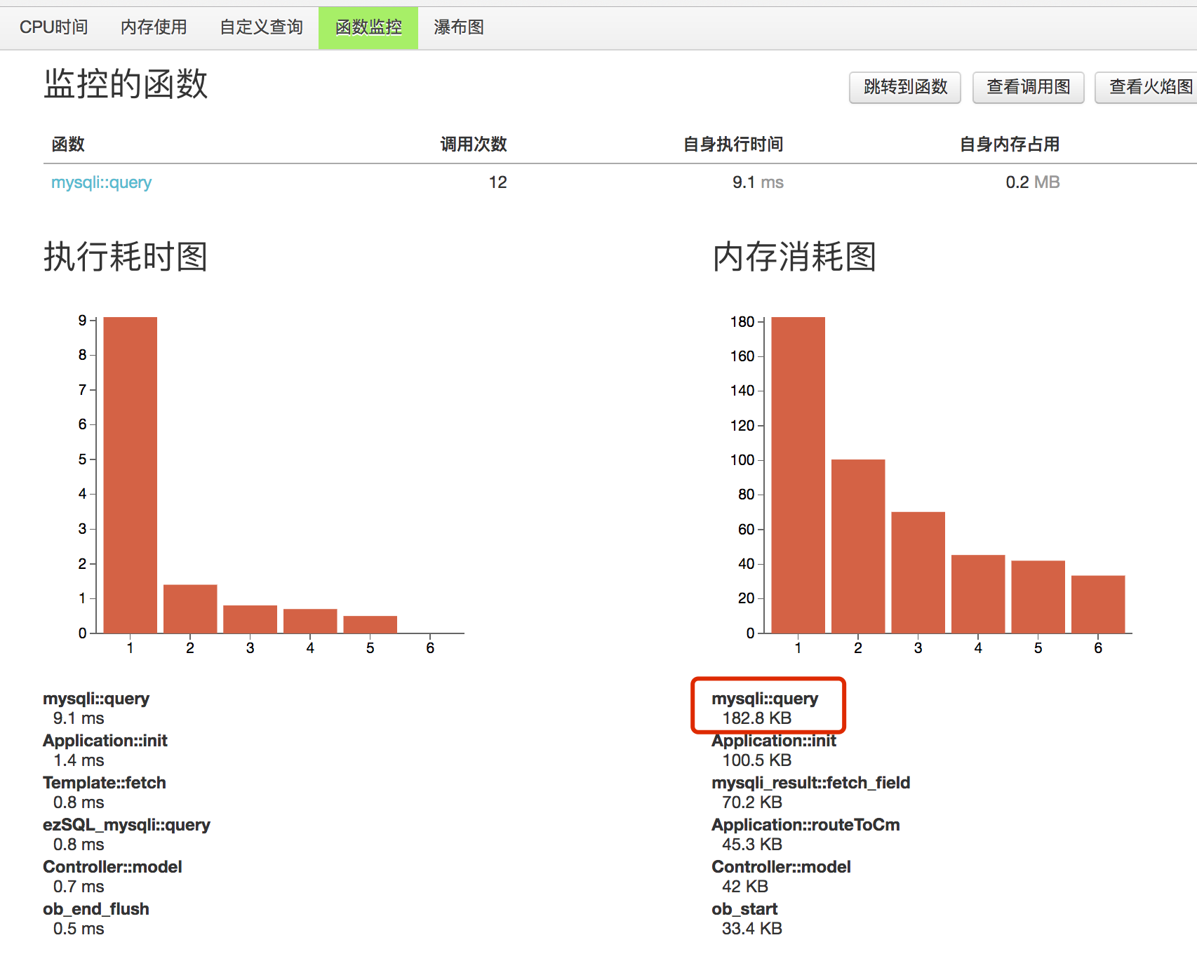Click bar 1 in the 执行耗时图 chart
The image size is (1197, 954).
point(131,475)
